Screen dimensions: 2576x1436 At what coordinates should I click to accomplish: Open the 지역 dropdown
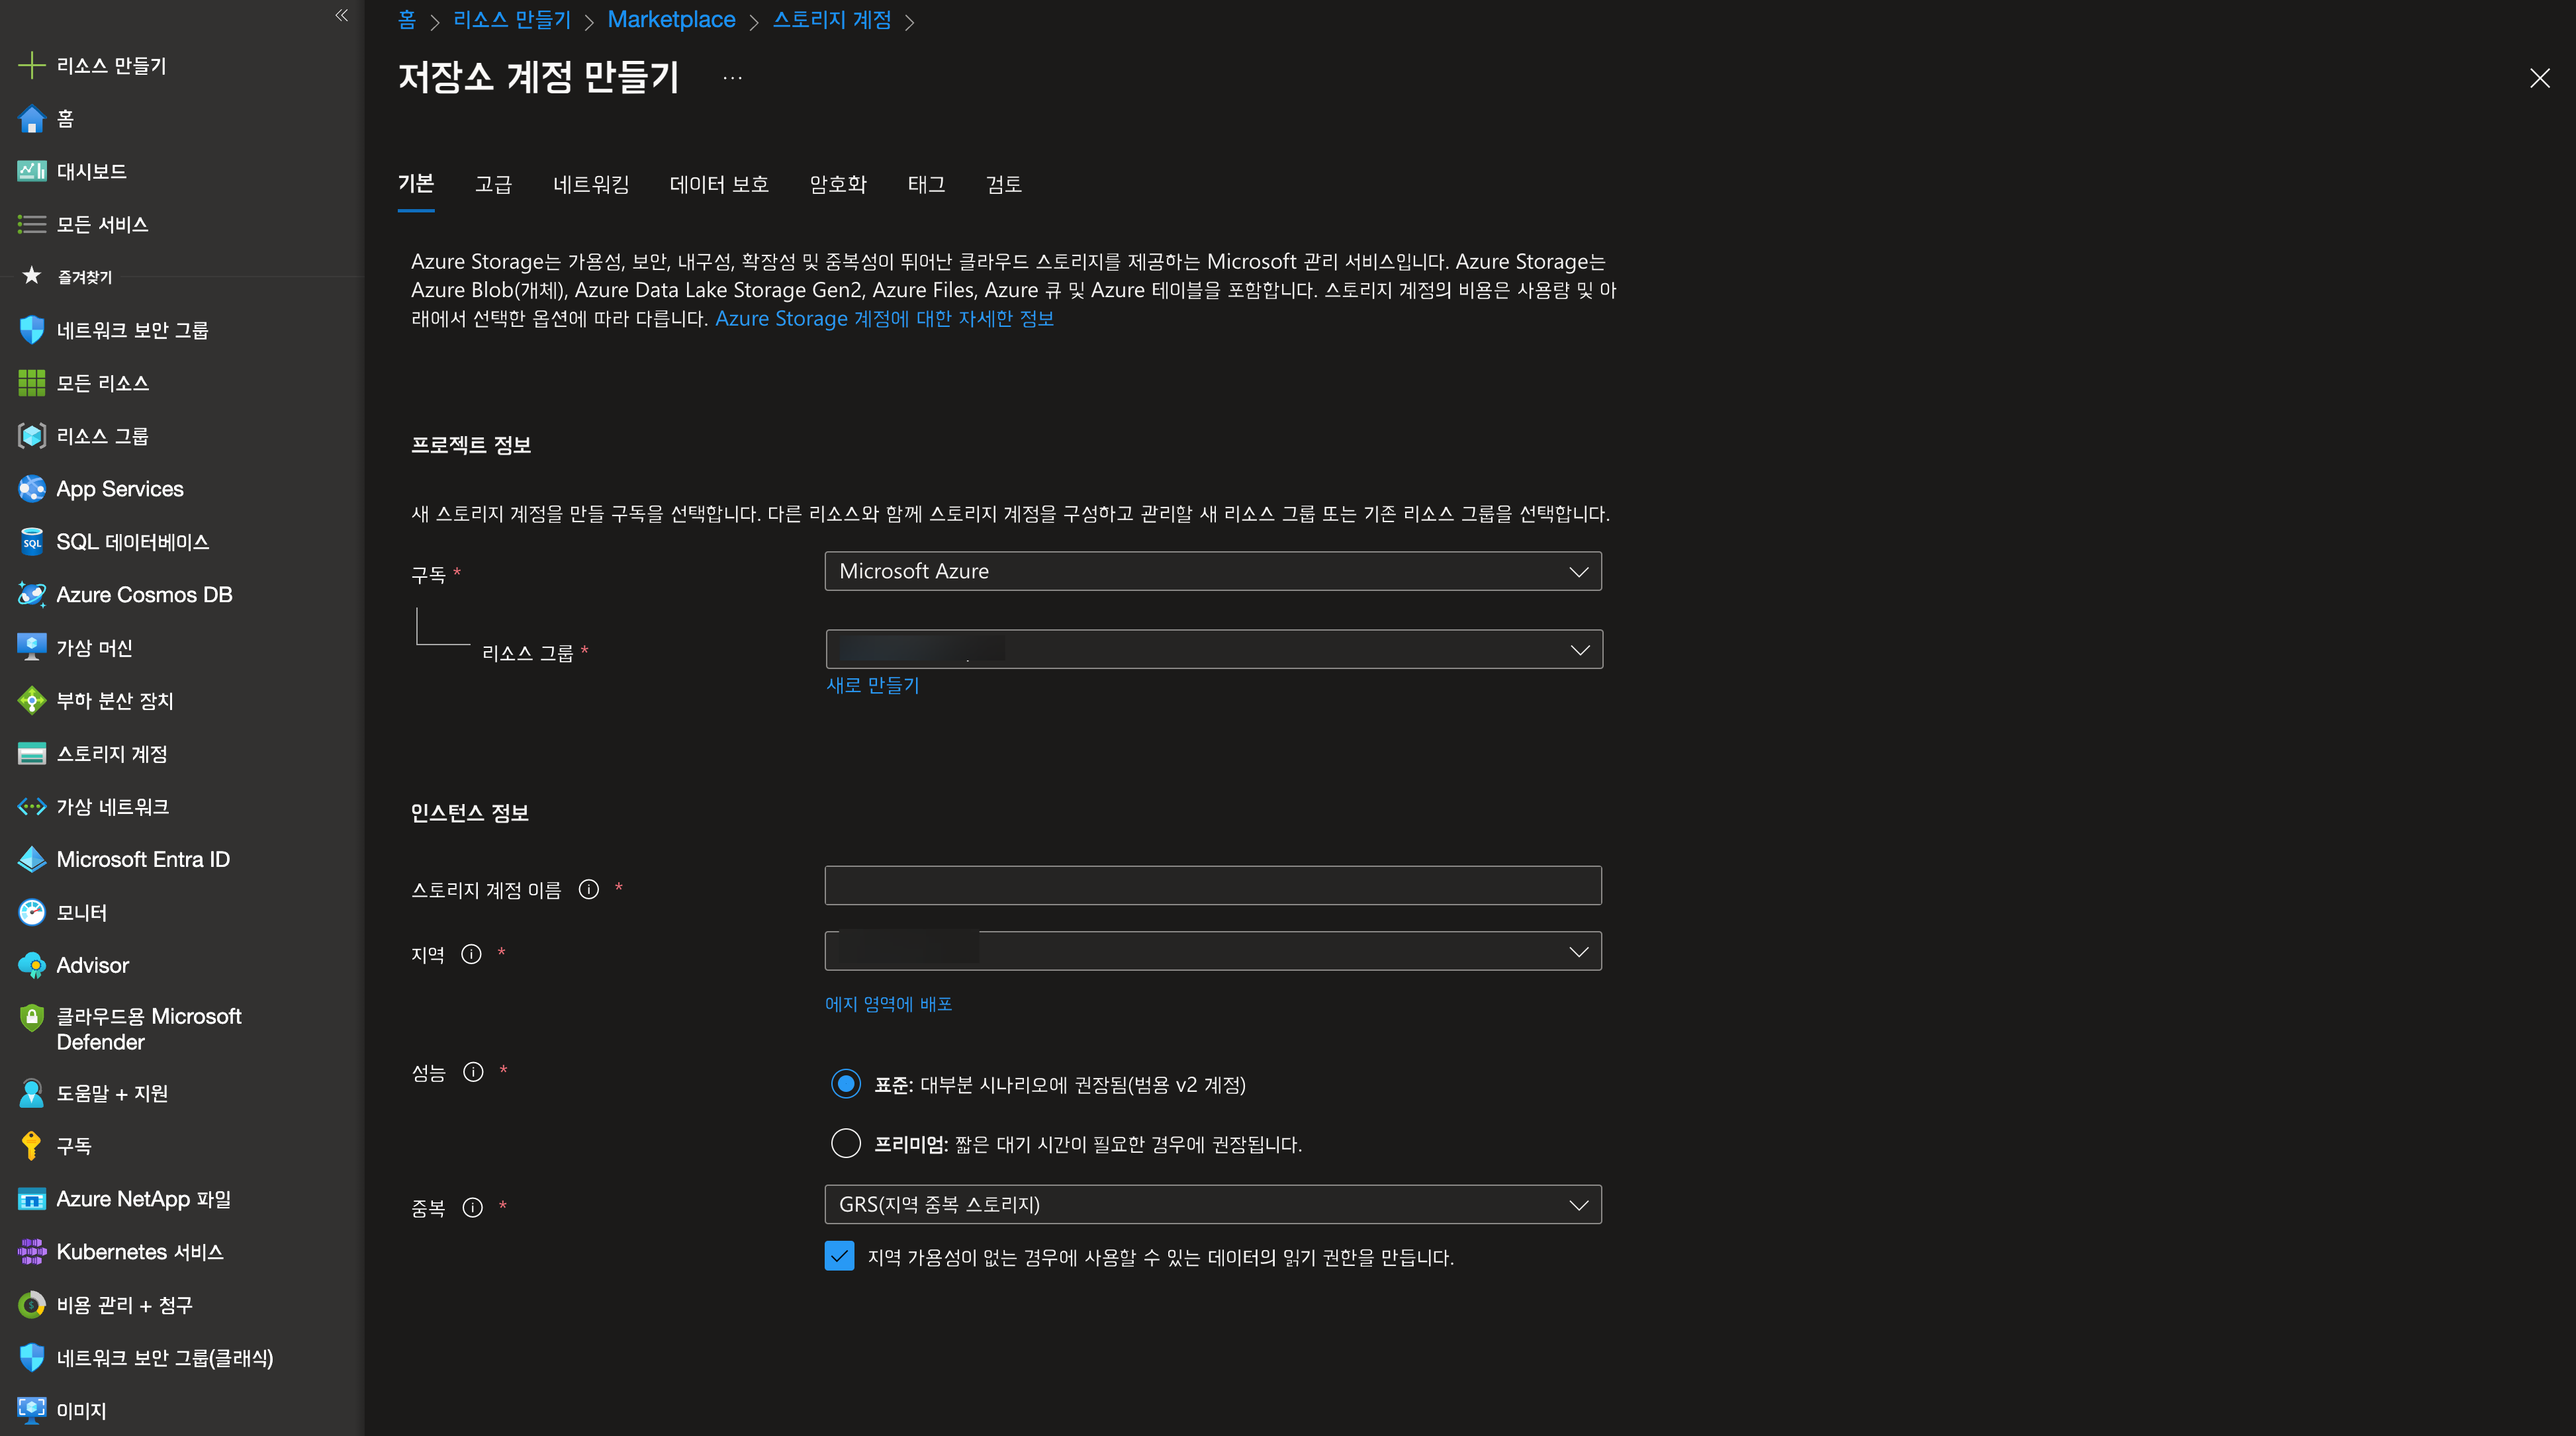coord(1213,951)
